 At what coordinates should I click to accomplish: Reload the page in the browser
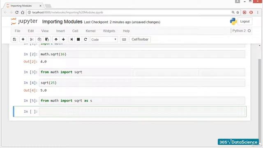[17, 12]
